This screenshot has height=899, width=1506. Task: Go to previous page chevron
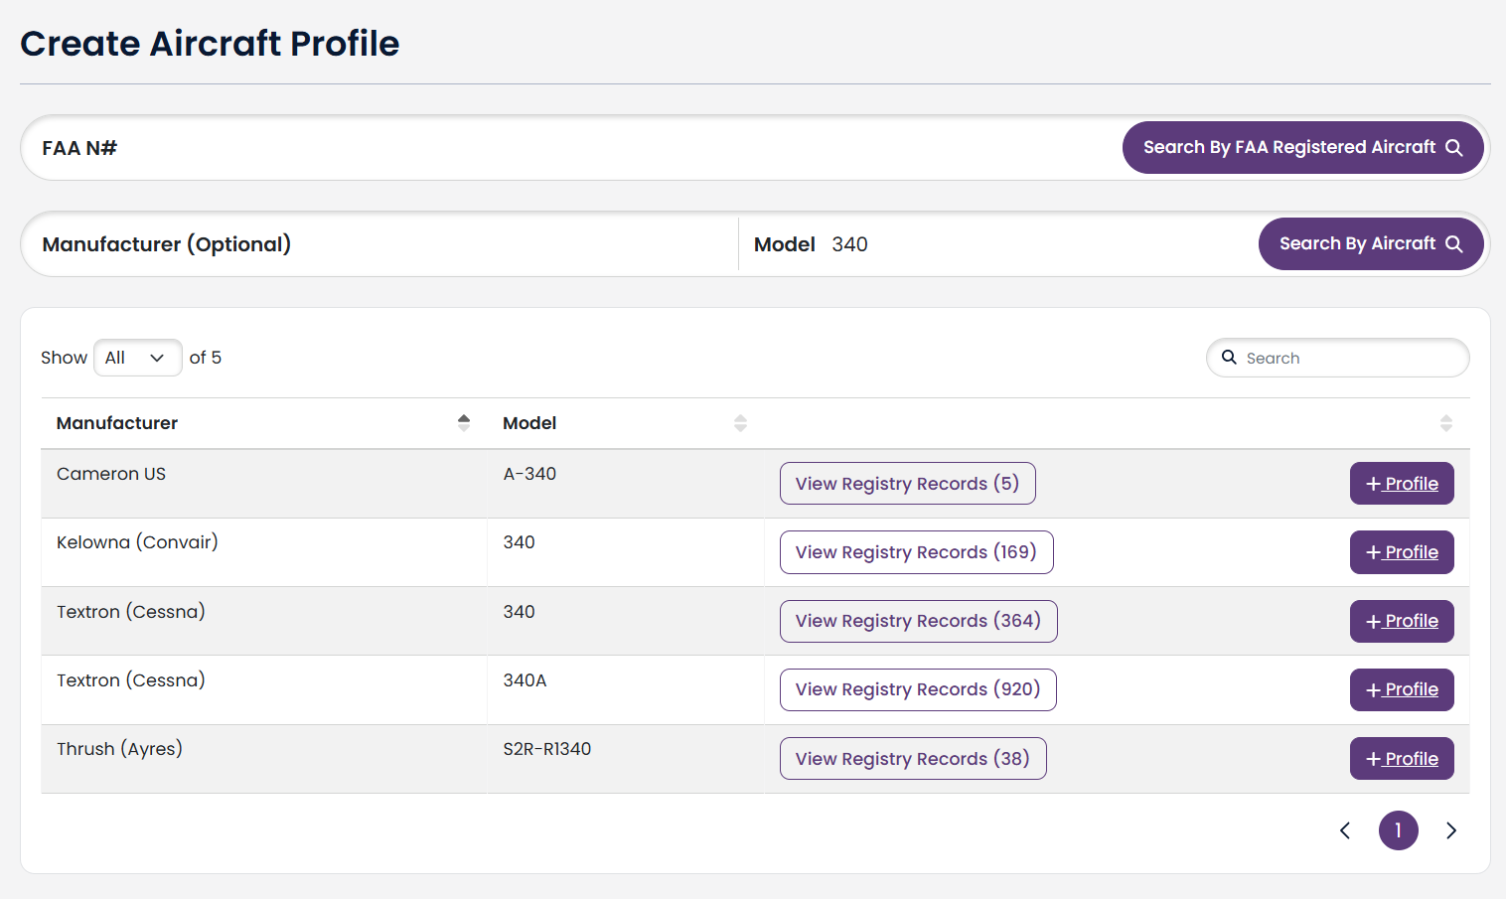(x=1345, y=830)
